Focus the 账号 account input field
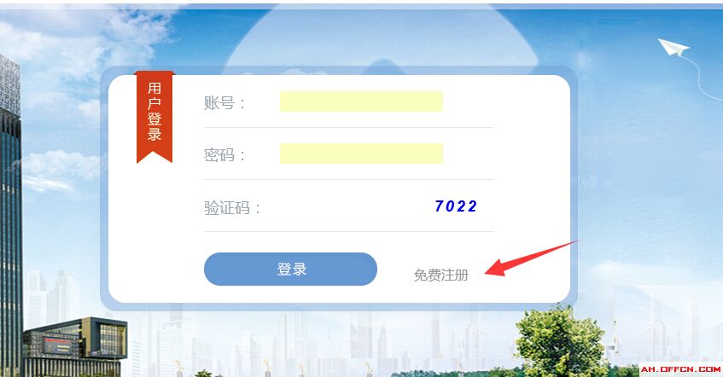Screen dimensions: 723x377 361,101
